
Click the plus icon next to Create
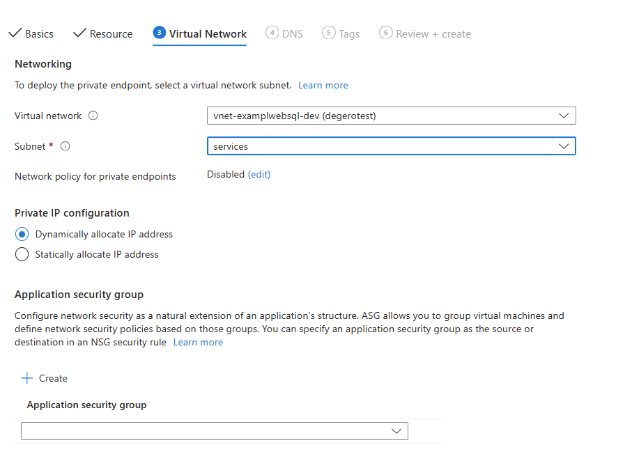pyautogui.click(x=27, y=378)
